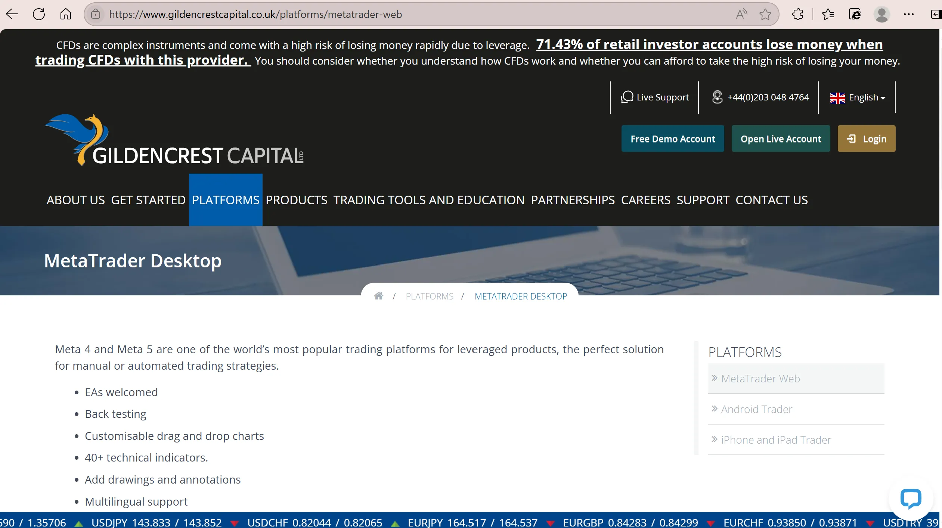942x528 pixels.
Task: Open TRADING TOOLS AND EDUCATION menu
Action: 429,200
